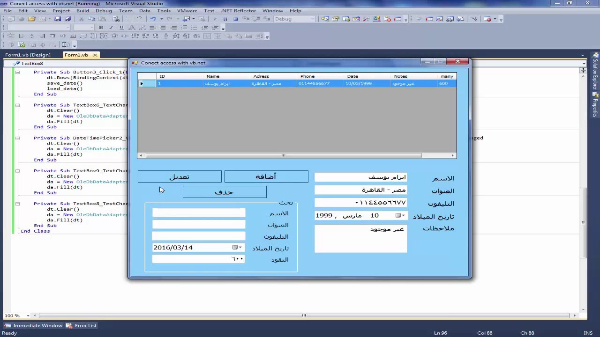The height and width of the screenshot is (337, 600).
Task: Click the notes box containing غير موجود
Action: [361, 239]
